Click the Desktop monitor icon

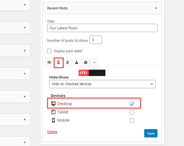[54, 104]
